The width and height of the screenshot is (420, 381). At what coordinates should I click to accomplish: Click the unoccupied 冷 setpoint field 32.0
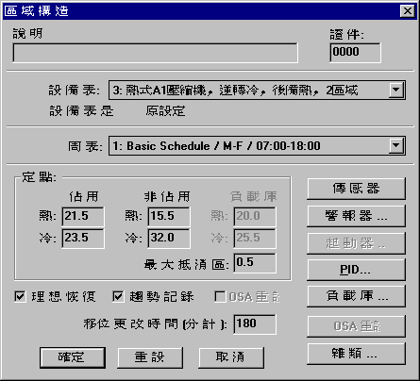coord(169,239)
